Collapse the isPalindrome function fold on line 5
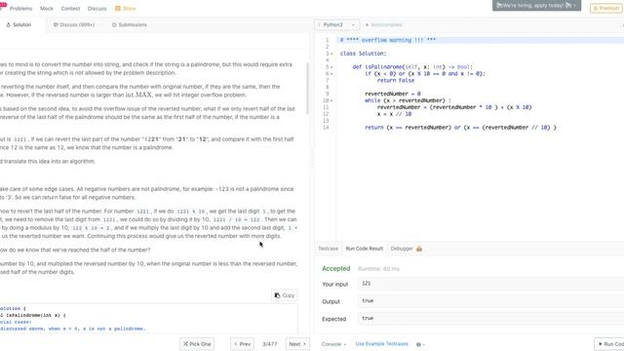624x351 pixels. click(x=331, y=67)
